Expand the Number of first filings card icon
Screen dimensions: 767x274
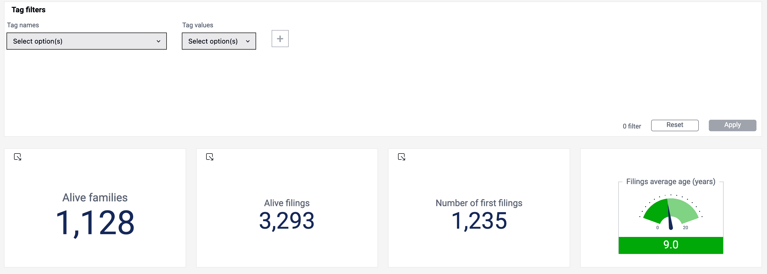click(401, 157)
